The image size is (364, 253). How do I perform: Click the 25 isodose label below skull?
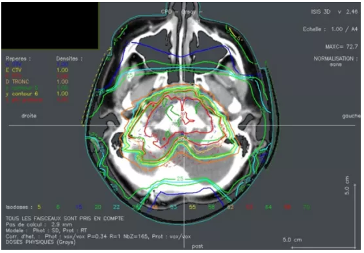coord(180,178)
